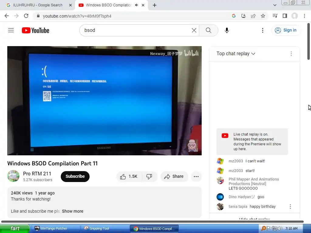
Task: Open options for tania tapia message
Action: point(290,207)
